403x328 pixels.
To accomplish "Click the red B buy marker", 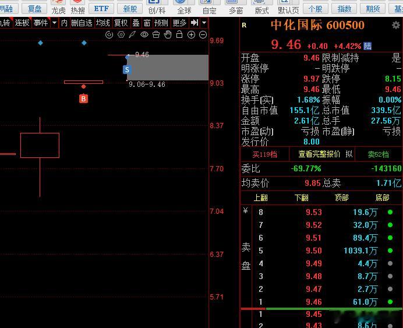I will click(83, 98).
